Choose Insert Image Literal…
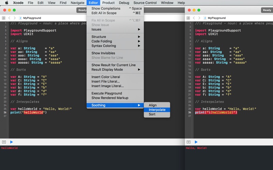Viewport: 273px width, 170px height. (x=115, y=86)
